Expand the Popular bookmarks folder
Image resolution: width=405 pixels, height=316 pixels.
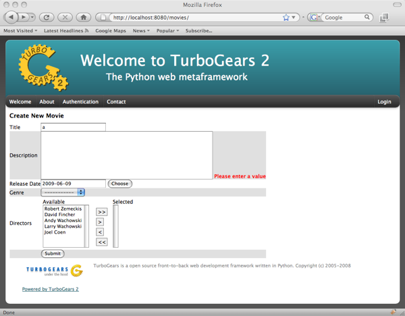(x=167, y=31)
